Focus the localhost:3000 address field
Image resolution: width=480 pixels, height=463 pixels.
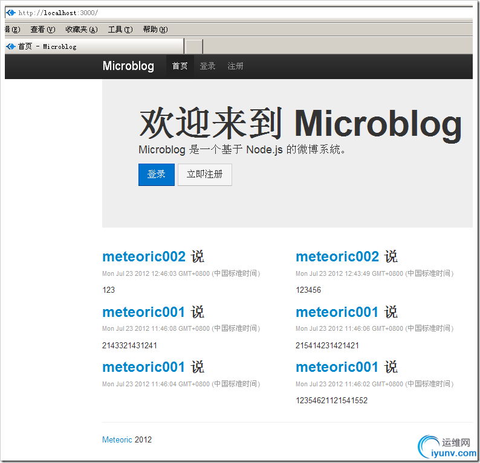click(239, 13)
